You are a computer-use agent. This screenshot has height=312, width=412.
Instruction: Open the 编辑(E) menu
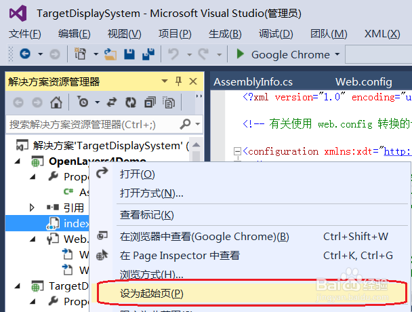(x=75, y=34)
